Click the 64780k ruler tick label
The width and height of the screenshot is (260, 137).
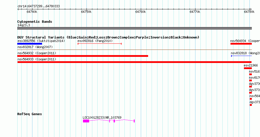(249, 12)
